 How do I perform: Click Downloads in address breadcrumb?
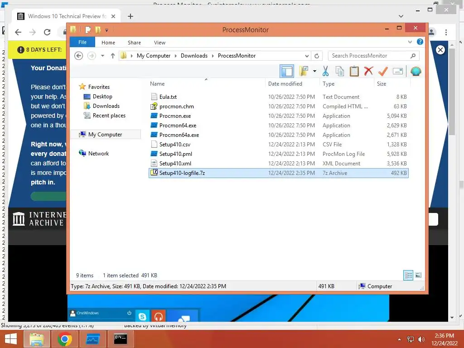click(194, 56)
